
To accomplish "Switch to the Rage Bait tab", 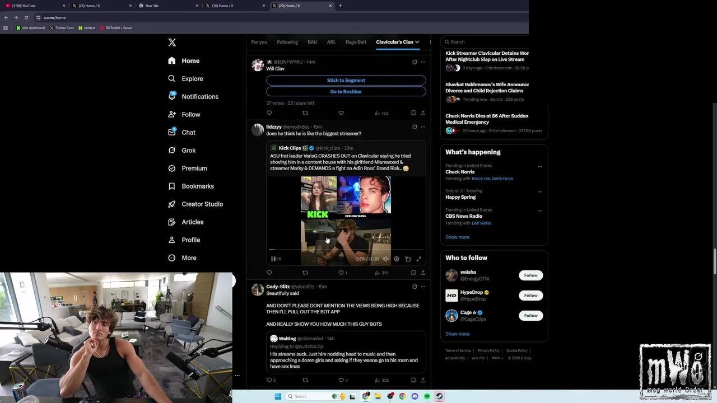I will tap(356, 42).
